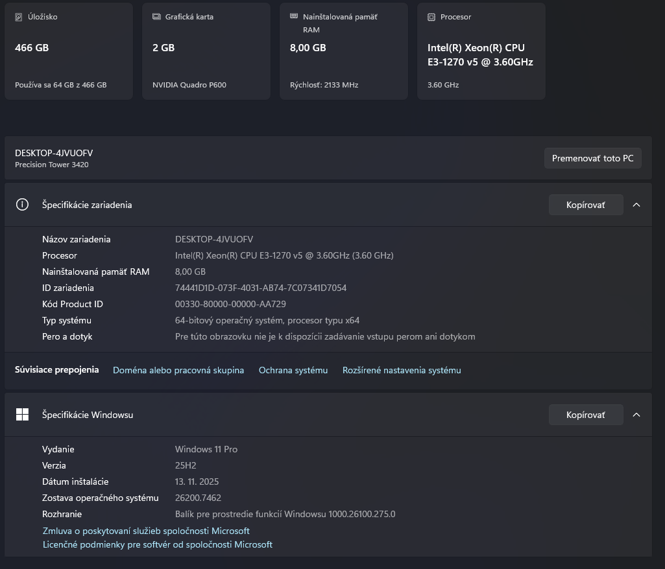Open Licenčné podmienky pre softvér link
This screenshot has width=665, height=569.
tap(158, 544)
